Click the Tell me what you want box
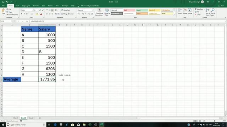The image size is (227, 127). pos(88,6)
